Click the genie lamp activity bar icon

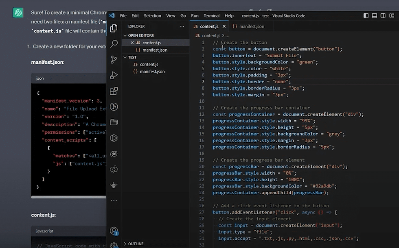(114, 185)
